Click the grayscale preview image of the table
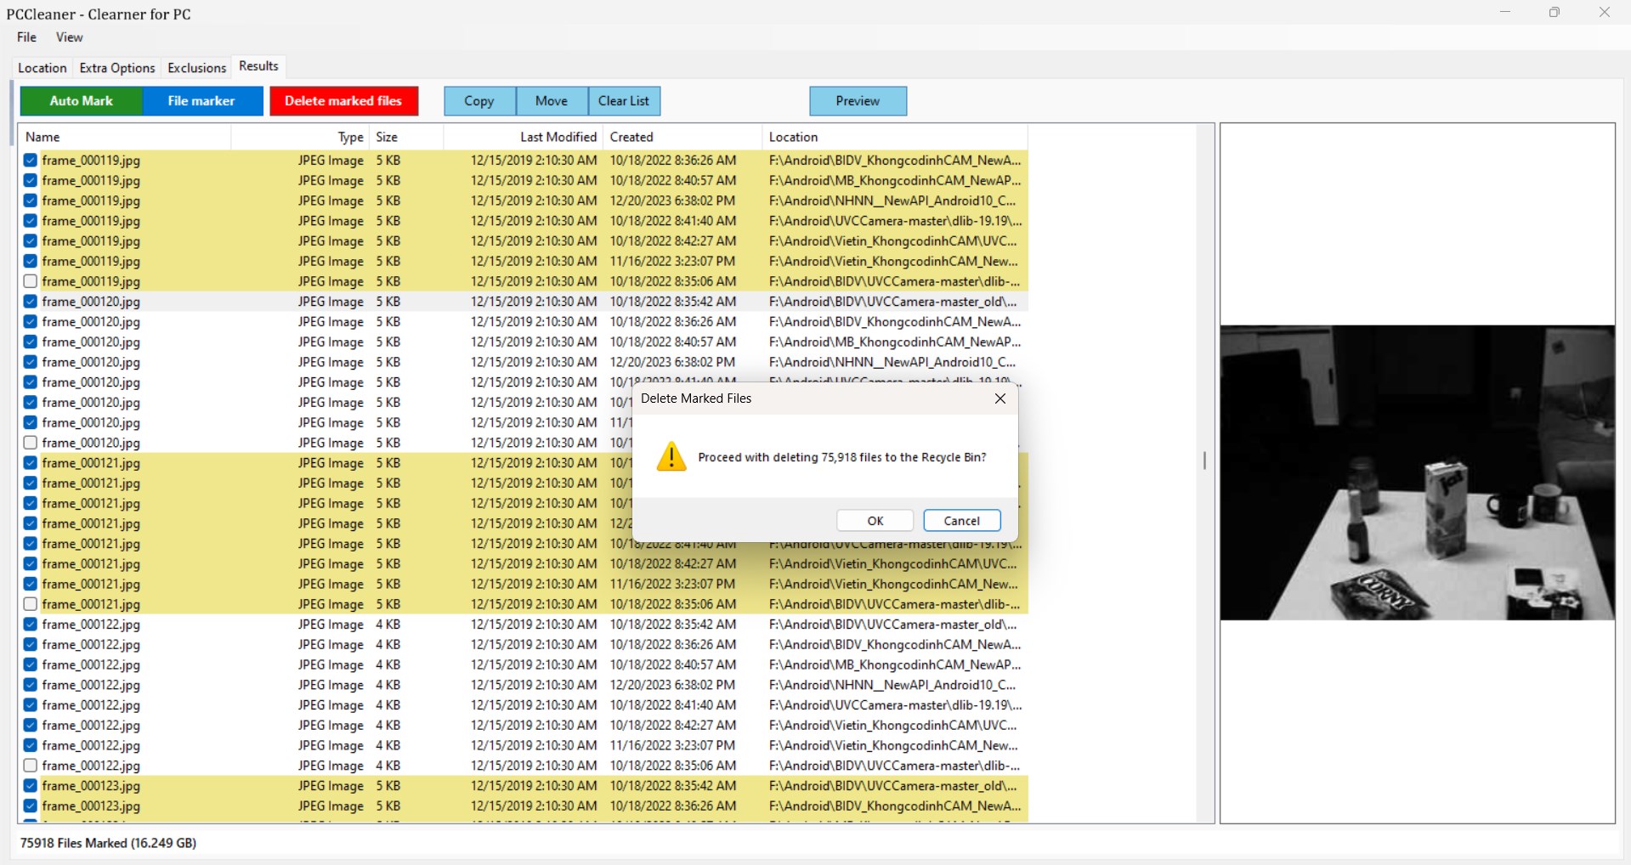This screenshot has height=865, width=1631. point(1418,472)
